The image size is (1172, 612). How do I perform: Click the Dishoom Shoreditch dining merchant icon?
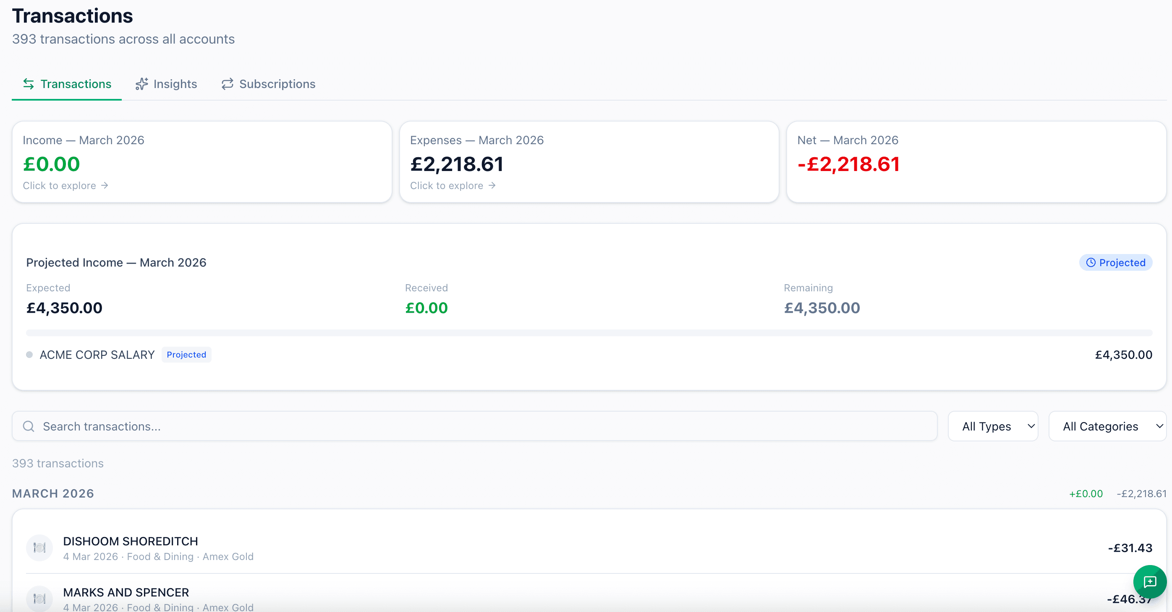39,547
